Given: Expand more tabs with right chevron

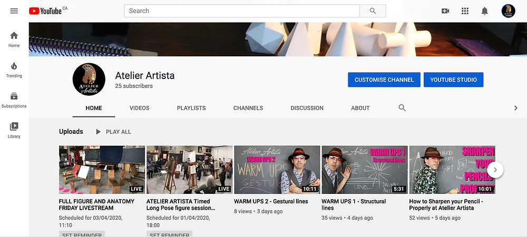Looking at the screenshot, I should click(x=515, y=108).
